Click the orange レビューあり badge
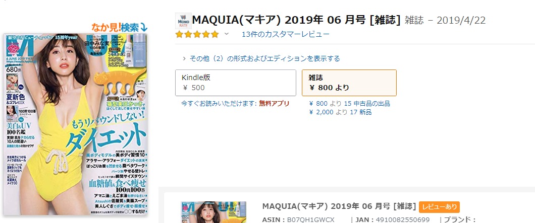The width and height of the screenshot is (535, 223). [x=439, y=207]
